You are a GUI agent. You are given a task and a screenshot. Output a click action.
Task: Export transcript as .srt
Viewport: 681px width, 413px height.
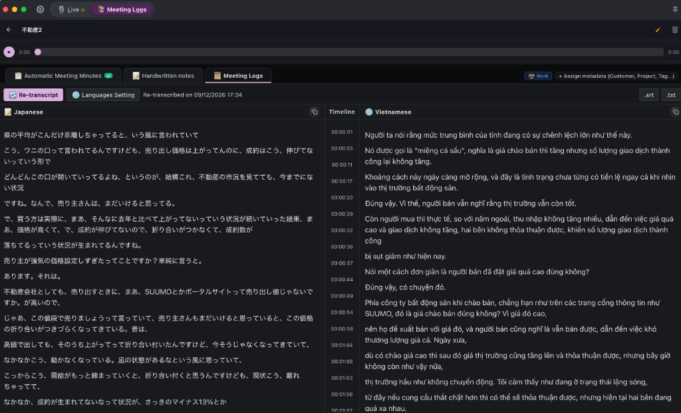[x=649, y=94]
